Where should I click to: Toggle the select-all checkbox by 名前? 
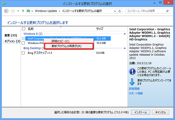point(24,29)
